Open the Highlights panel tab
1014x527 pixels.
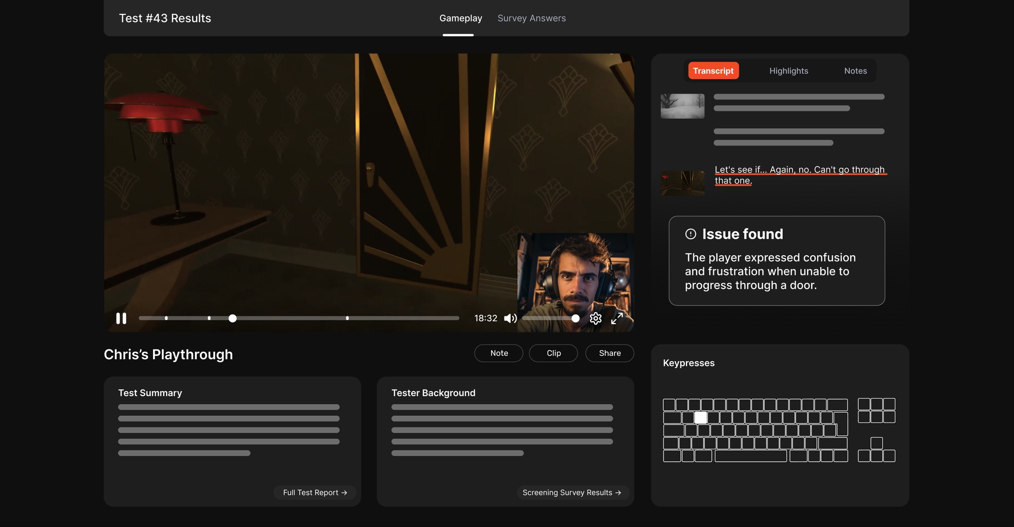coord(788,71)
